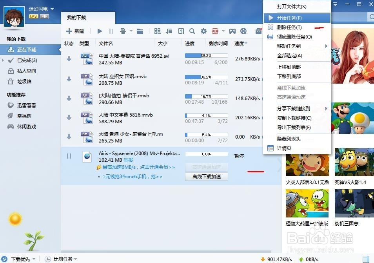This screenshot has width=374, height=263.
Task: Create a new download task
Action: click(74, 31)
